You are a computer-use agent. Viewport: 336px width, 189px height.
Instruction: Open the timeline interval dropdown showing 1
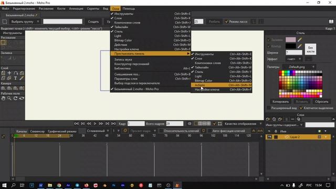click(x=116, y=131)
